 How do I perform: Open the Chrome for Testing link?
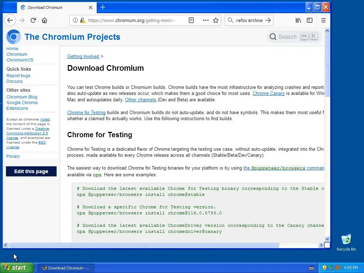pyautogui.click(x=86, y=113)
